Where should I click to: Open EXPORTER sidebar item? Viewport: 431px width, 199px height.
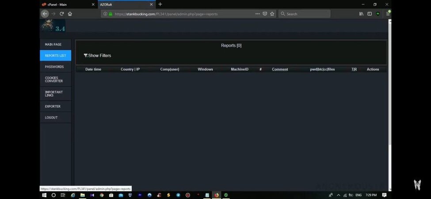click(56, 107)
